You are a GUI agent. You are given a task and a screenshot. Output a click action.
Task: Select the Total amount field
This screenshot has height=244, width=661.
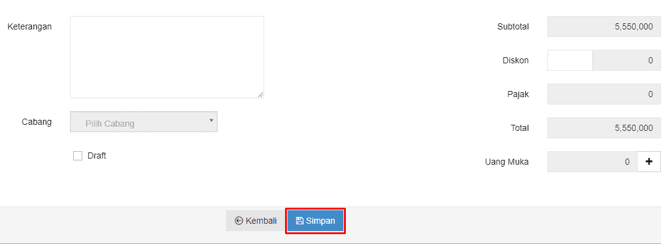[x=604, y=128]
